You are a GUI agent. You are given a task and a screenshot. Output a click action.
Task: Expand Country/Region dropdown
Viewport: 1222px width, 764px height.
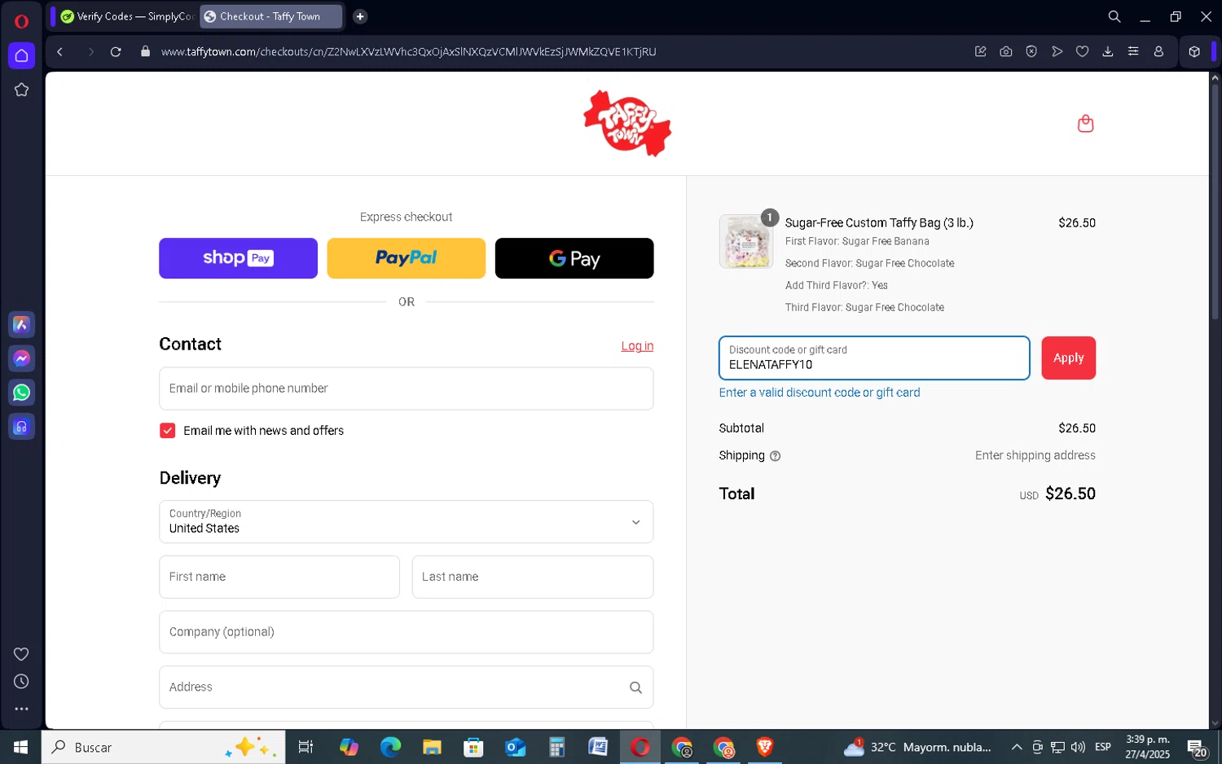tap(406, 521)
